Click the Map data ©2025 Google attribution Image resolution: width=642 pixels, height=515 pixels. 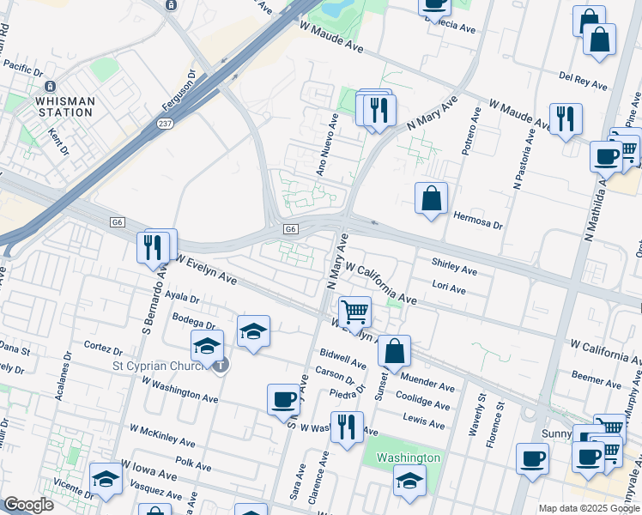tap(590, 508)
